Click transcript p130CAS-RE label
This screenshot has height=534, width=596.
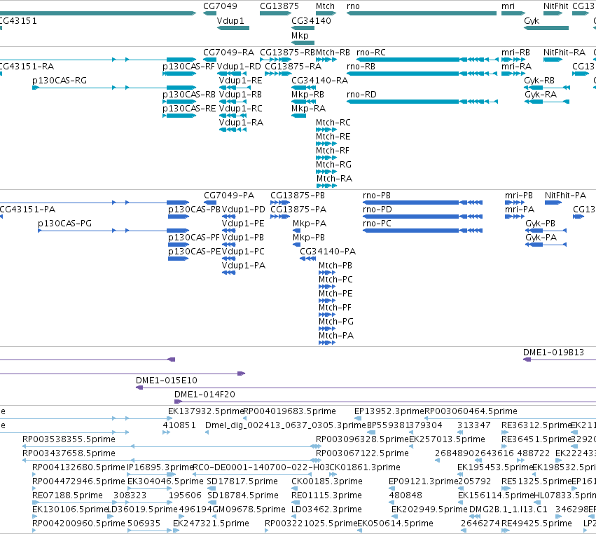point(189,109)
